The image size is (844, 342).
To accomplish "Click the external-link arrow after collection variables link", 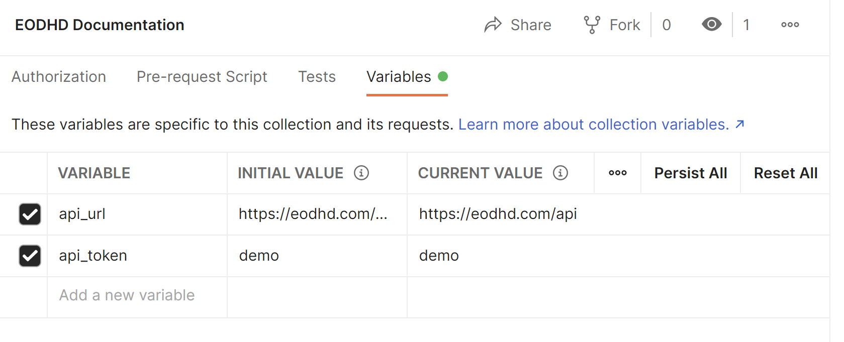I will click(x=740, y=124).
